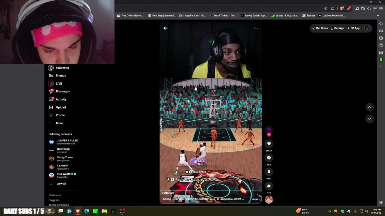
Task: Open the bookmarks panel sidebar icon
Action: coord(381,45)
